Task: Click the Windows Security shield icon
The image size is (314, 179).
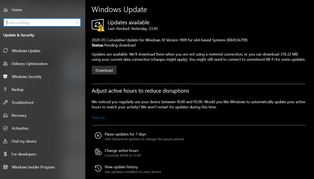Action: pyautogui.click(x=5, y=77)
